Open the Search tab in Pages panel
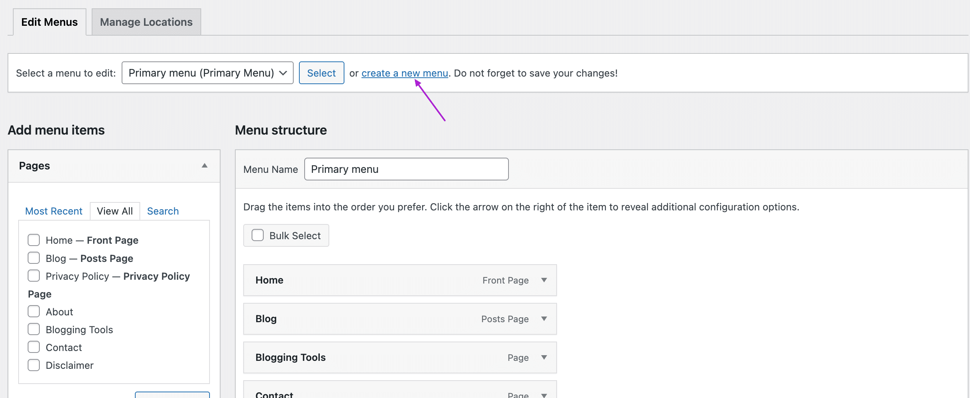 [x=163, y=211]
